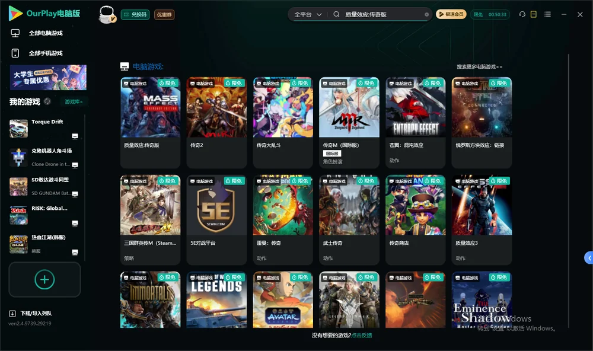Click the 点击反馈 feedback link

pyautogui.click(x=362, y=335)
